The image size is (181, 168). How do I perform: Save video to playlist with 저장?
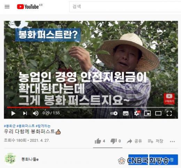point(156,141)
